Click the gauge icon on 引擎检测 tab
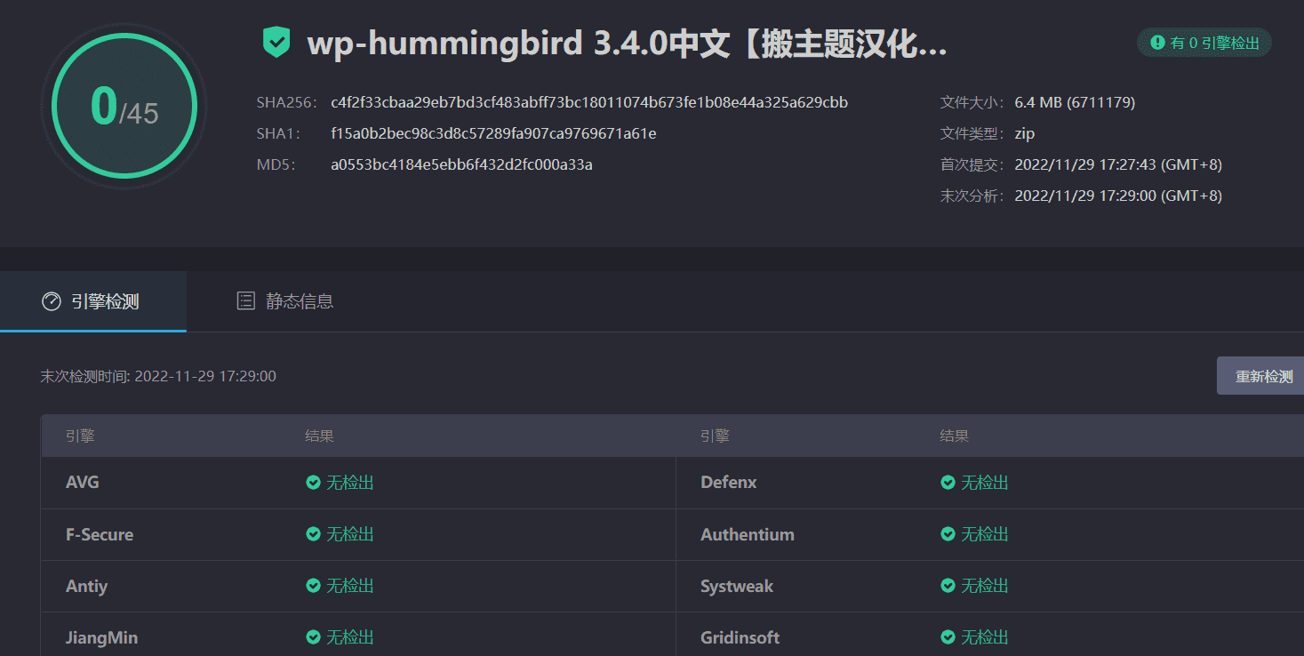 pos(52,301)
